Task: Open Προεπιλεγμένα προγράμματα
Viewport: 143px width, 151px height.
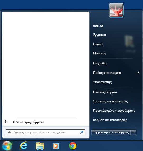Action: 114,111
